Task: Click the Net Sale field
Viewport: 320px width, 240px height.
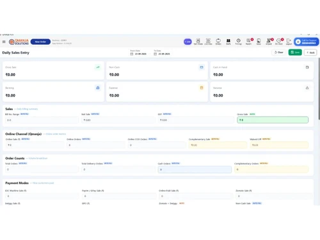Action: (118, 120)
